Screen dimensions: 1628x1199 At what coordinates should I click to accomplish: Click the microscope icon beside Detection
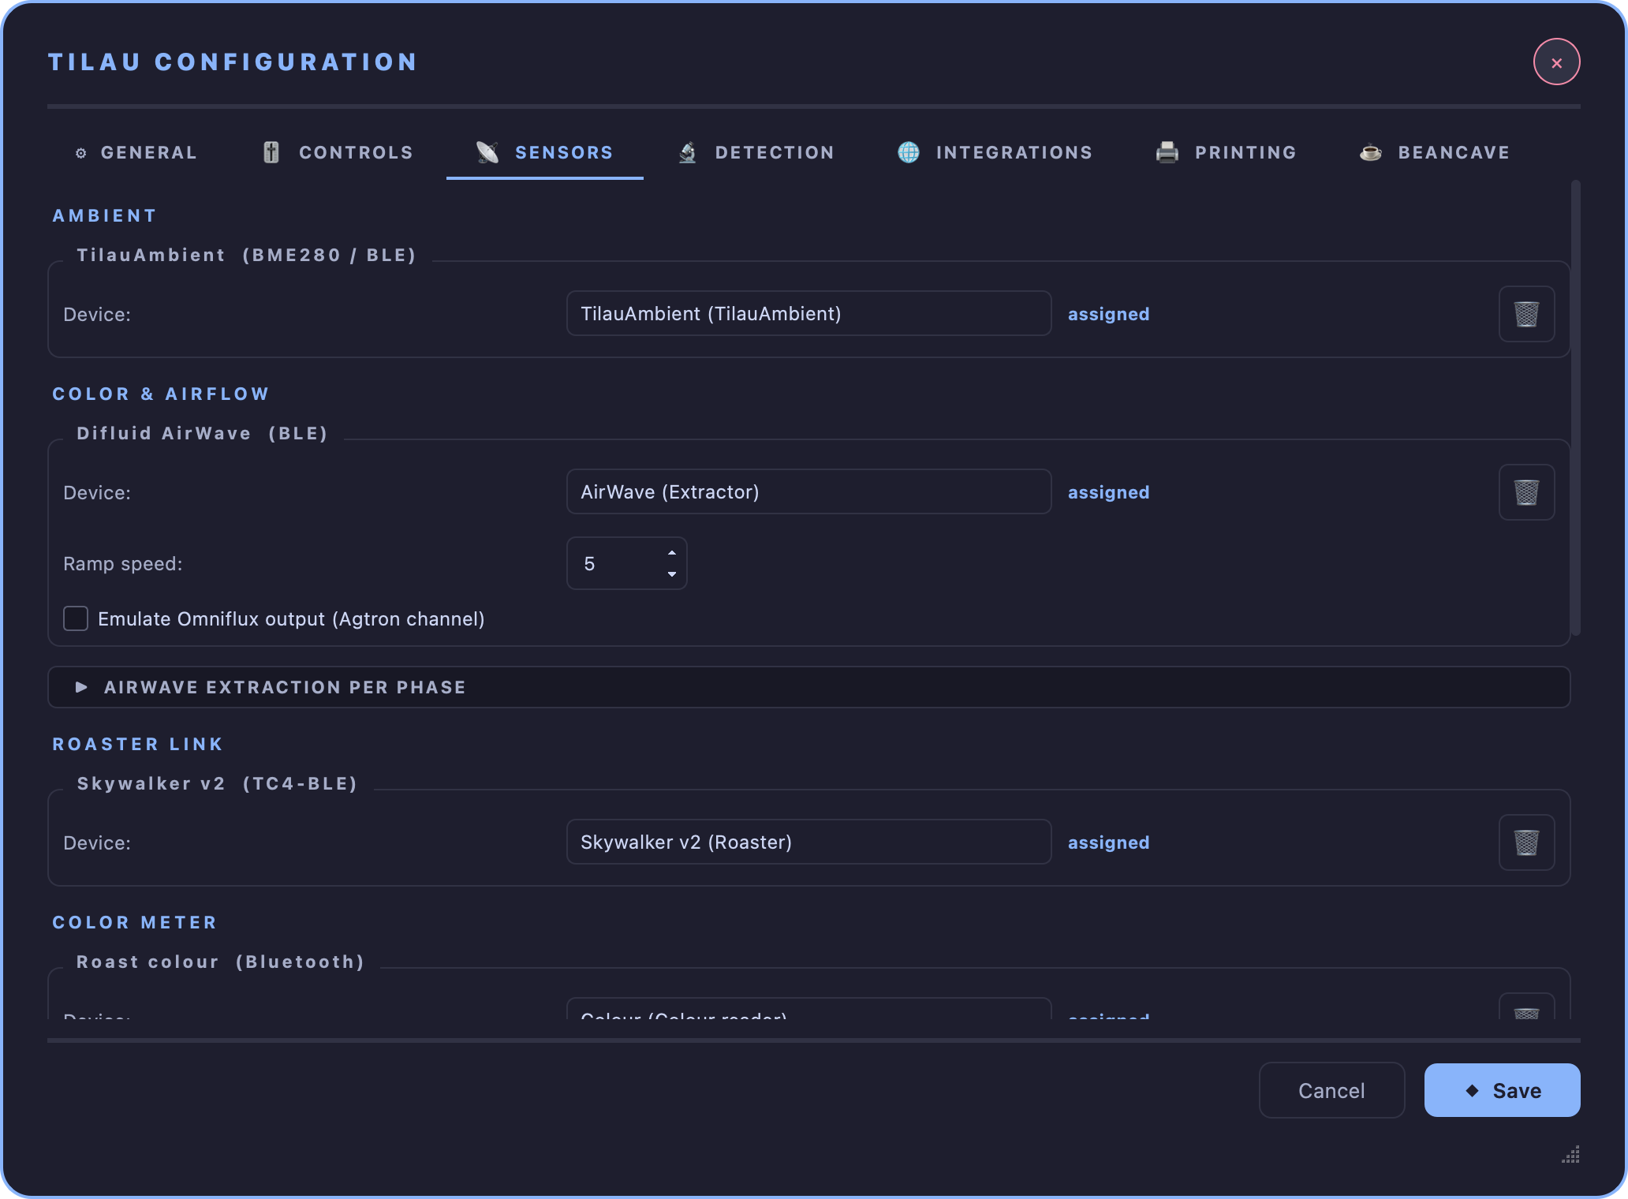coord(688,152)
